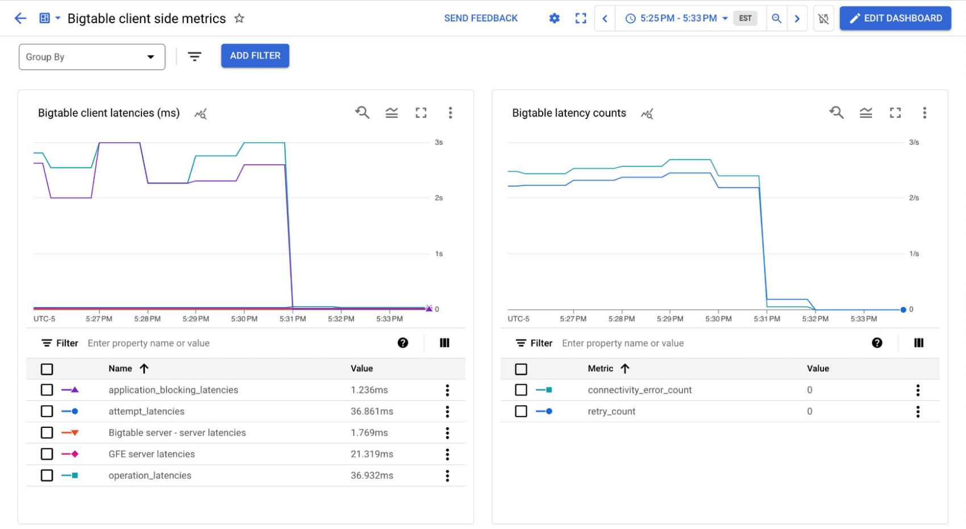Click the EDIT DASHBOARD button
Image resolution: width=966 pixels, height=529 pixels.
pyautogui.click(x=896, y=18)
